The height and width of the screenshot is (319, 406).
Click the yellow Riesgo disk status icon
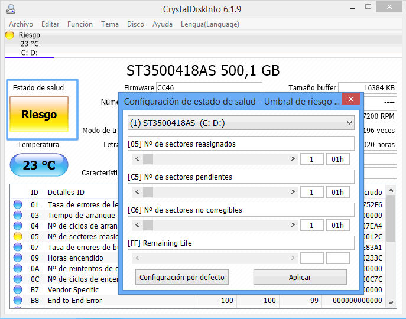coord(9,35)
